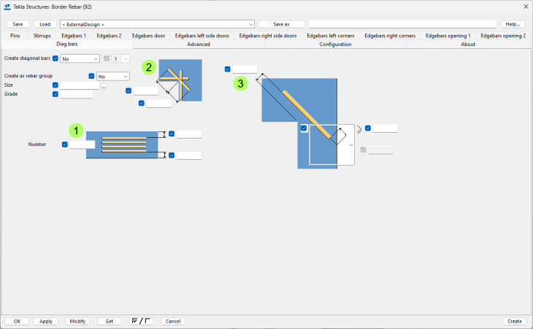Open the Edgebars 1 tab
The height and width of the screenshot is (329, 533).
74,36
